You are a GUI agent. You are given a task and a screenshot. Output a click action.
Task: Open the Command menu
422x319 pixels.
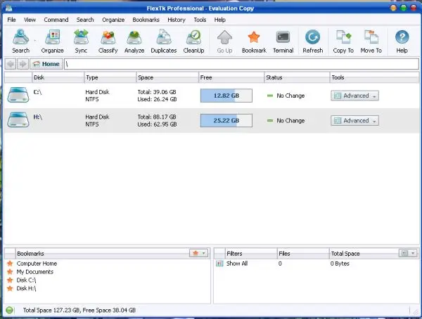click(56, 20)
